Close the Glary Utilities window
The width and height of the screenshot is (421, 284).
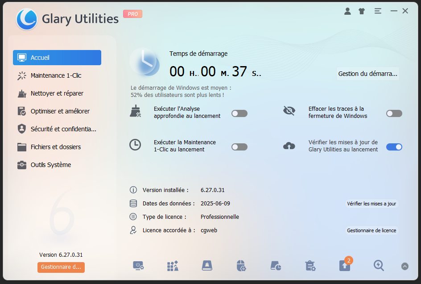(405, 11)
